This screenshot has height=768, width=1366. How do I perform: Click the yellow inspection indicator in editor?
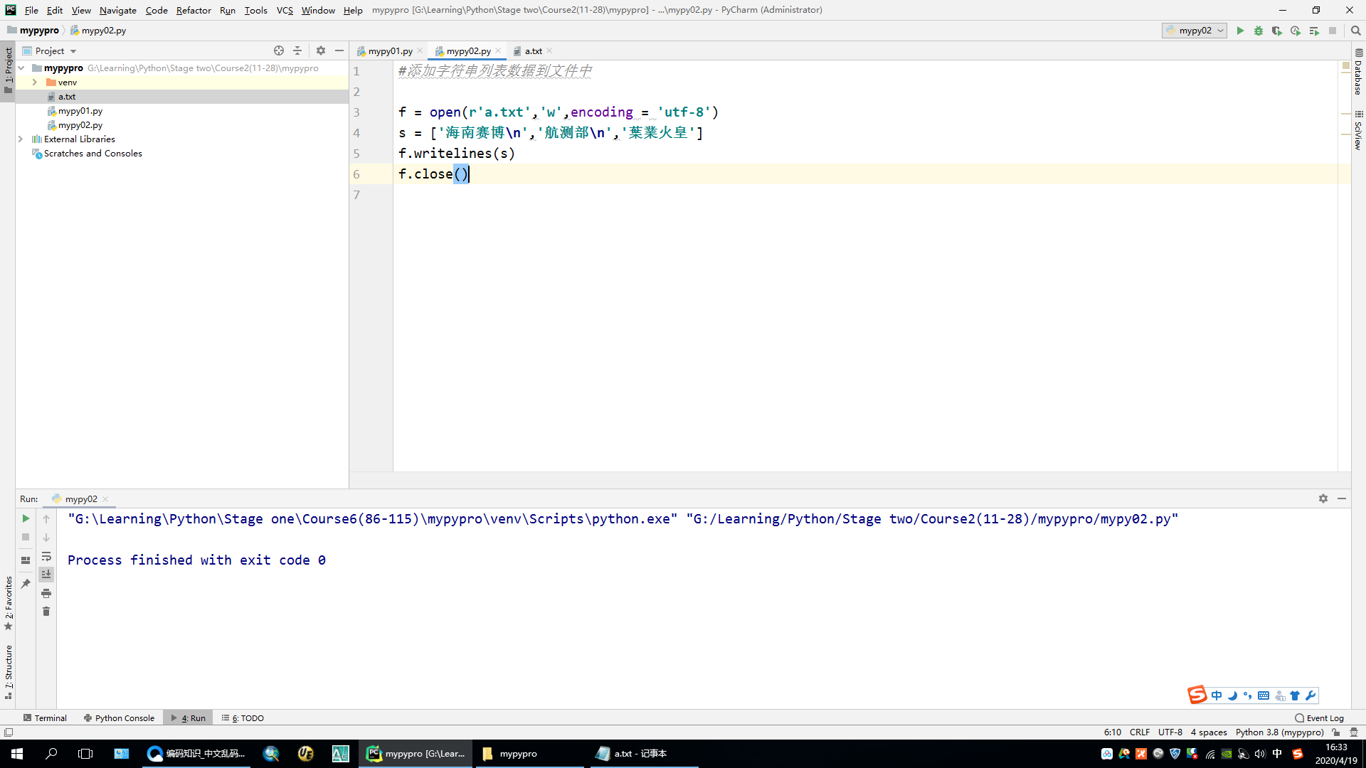click(1345, 66)
